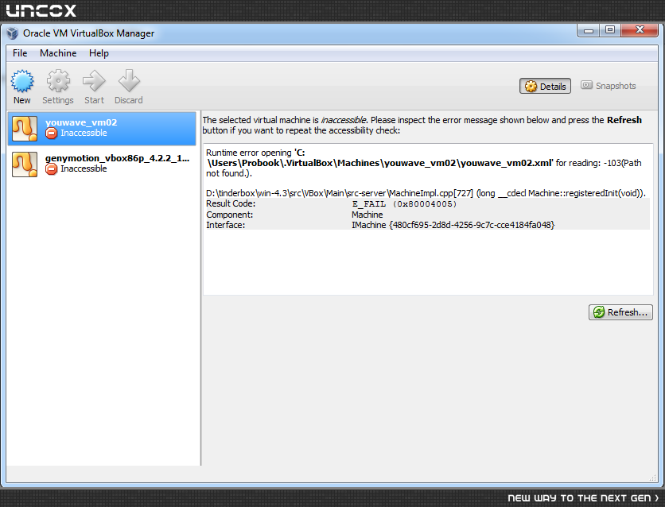Click the Refresh... button
Screen dimensions: 665x507
point(620,312)
